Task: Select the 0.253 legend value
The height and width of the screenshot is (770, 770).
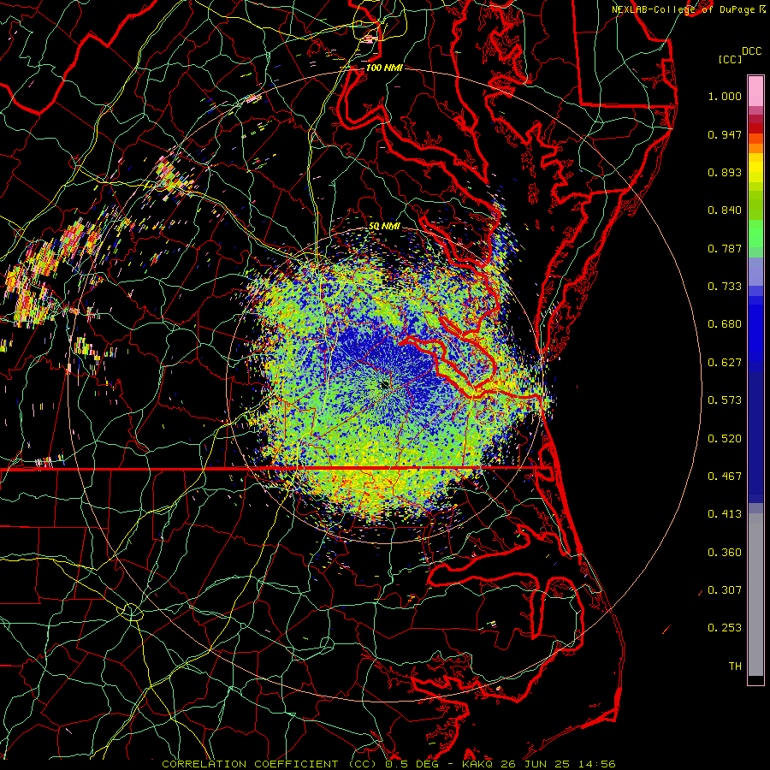Action: point(725,628)
